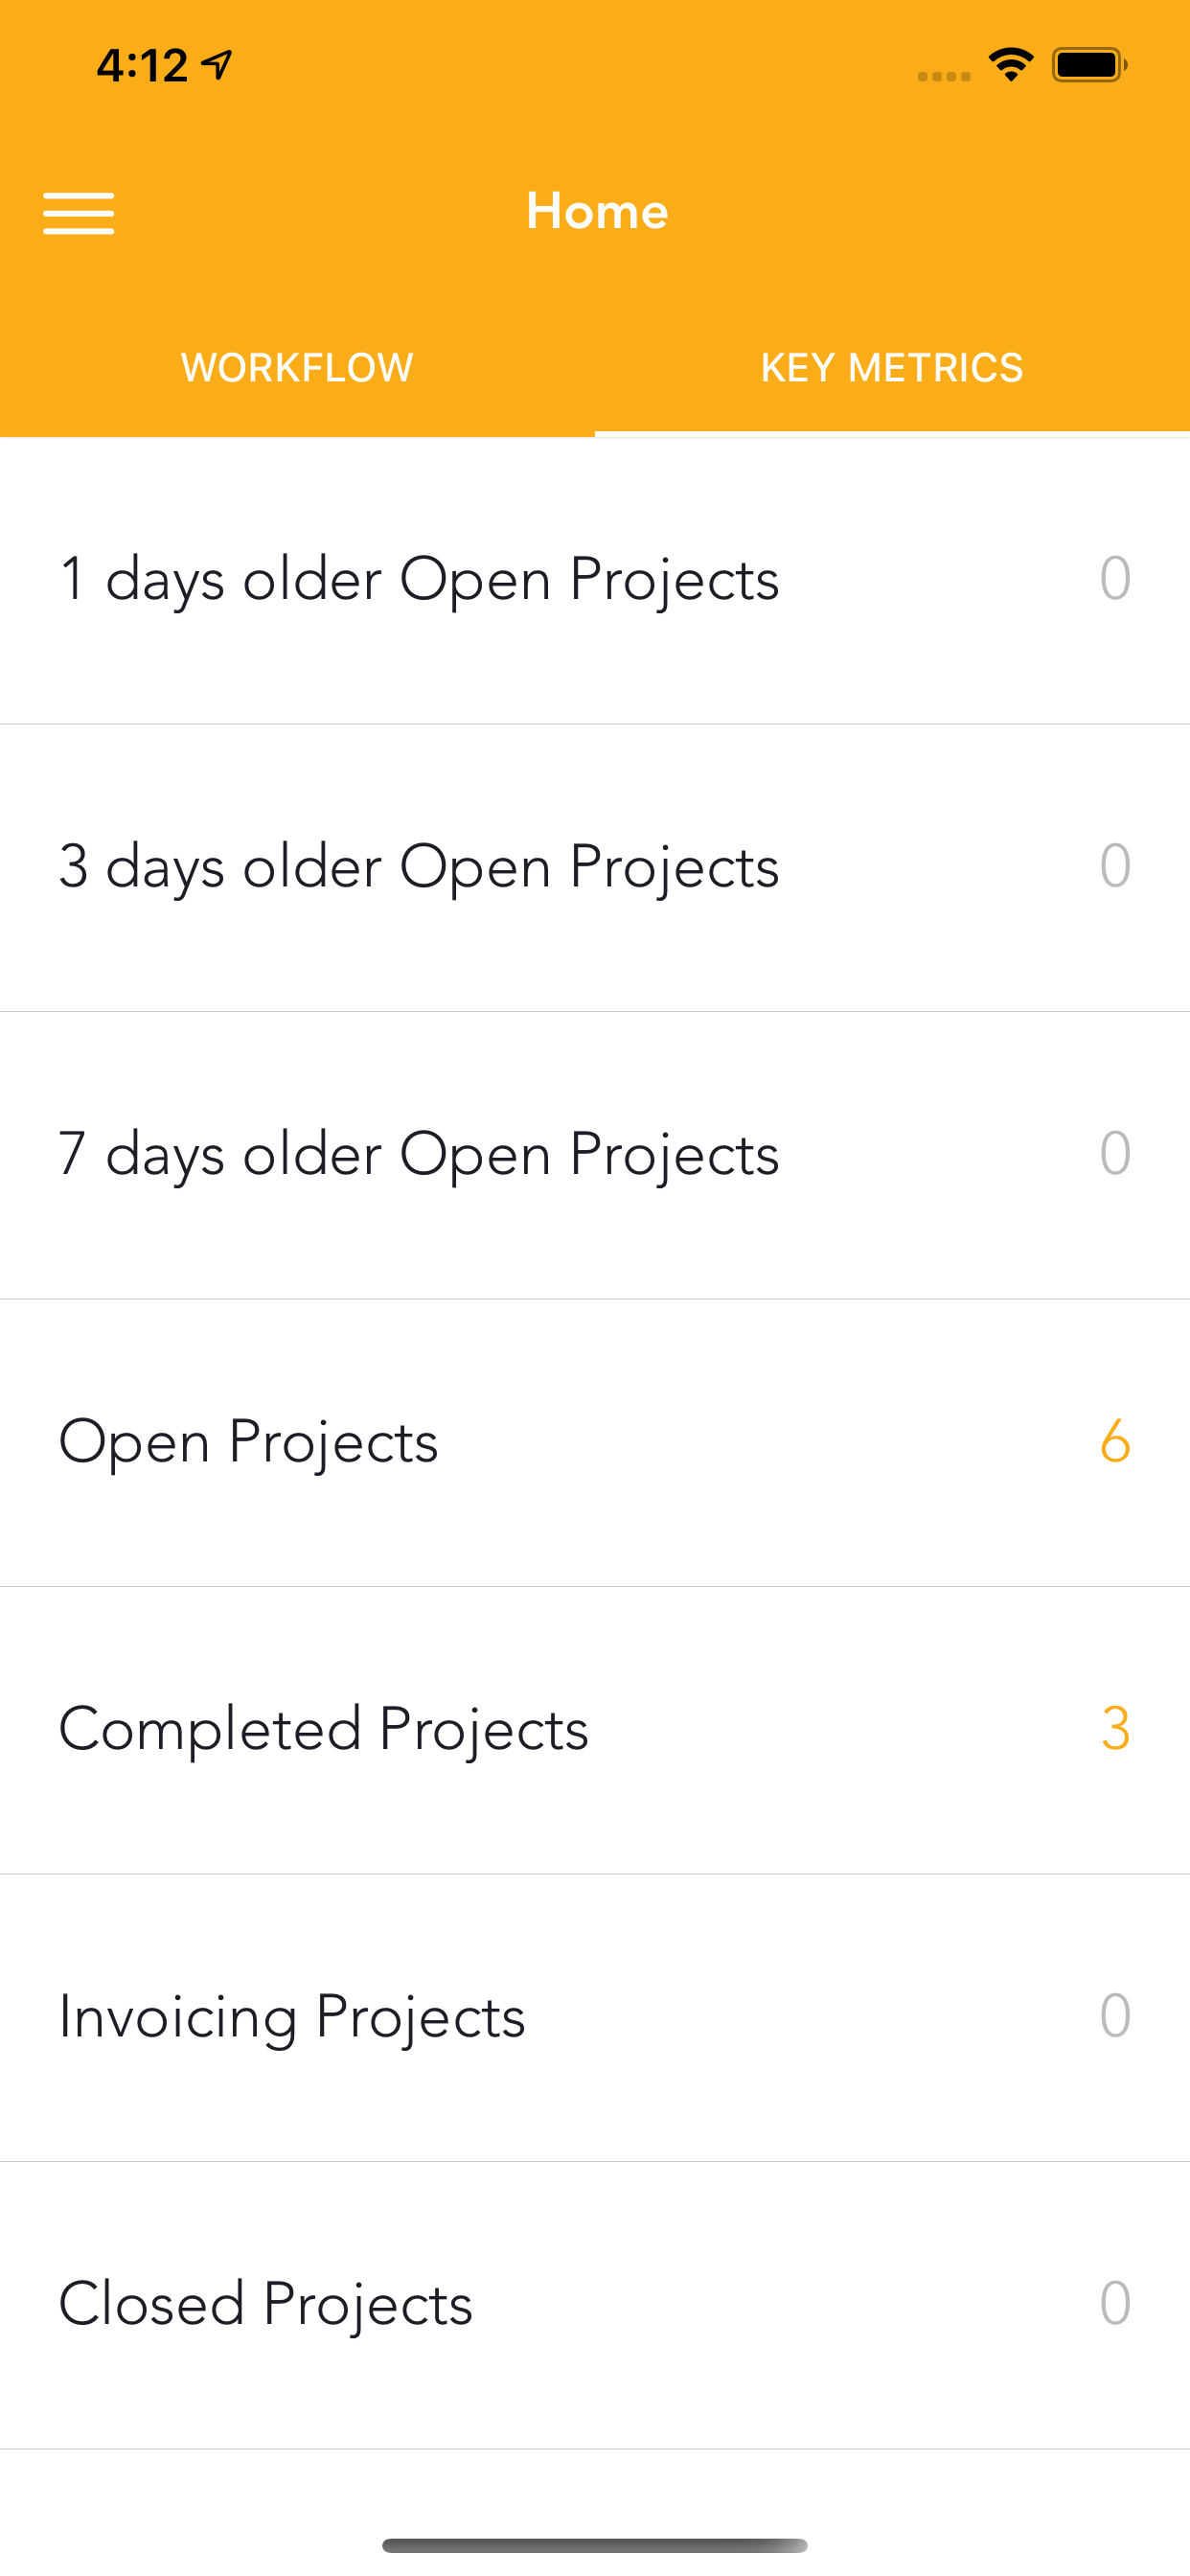Tap the location arrow beside the time

pyautogui.click(x=217, y=65)
